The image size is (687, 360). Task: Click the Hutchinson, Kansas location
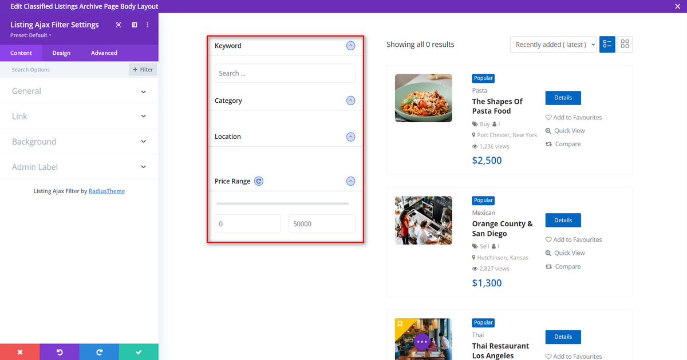pos(500,258)
